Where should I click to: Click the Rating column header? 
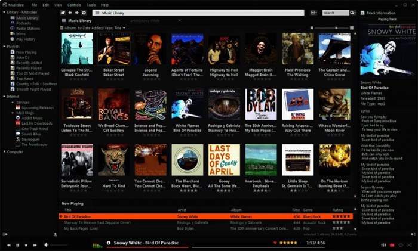point(338,210)
